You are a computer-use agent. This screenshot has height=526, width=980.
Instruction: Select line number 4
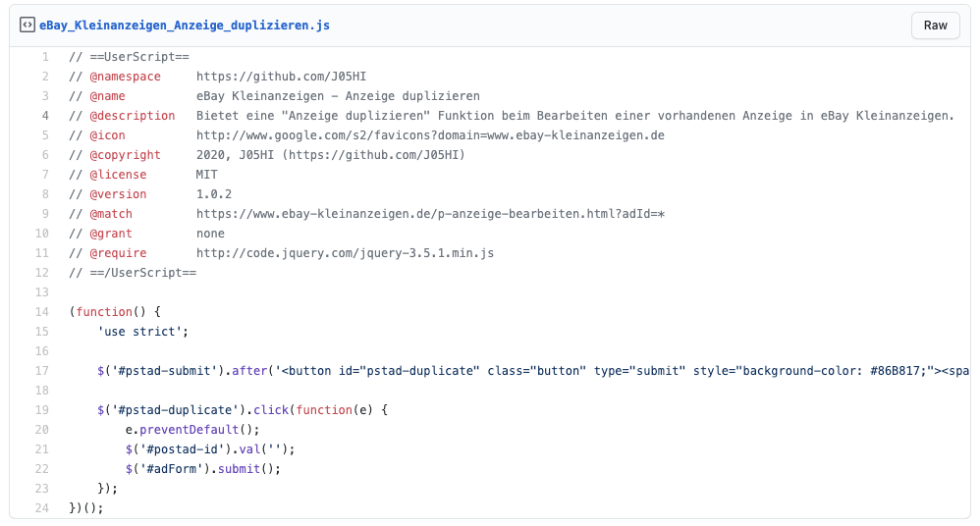45,116
